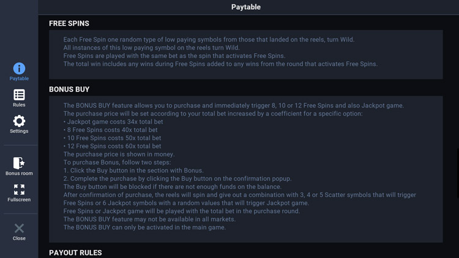Click the PAYOUT RULES section heading
This screenshot has width=459, height=258.
click(x=75, y=252)
